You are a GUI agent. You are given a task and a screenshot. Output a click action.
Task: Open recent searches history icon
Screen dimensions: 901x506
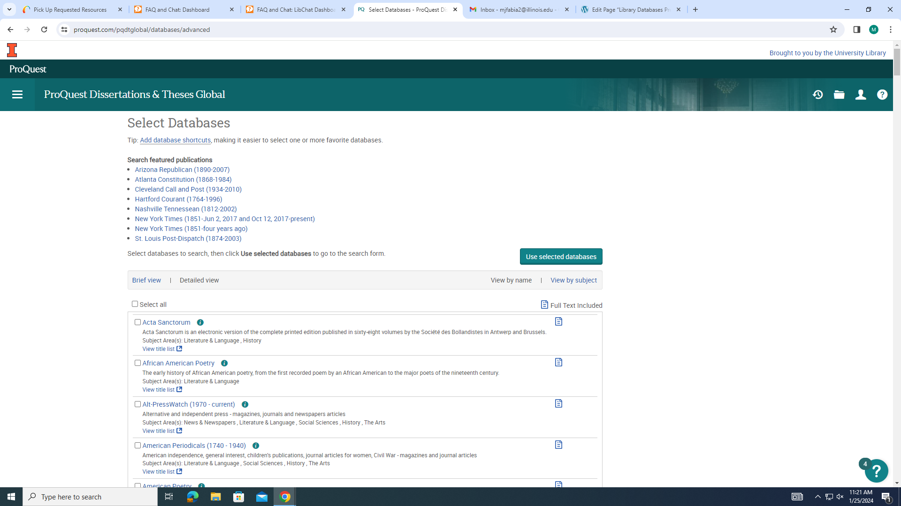click(818, 95)
